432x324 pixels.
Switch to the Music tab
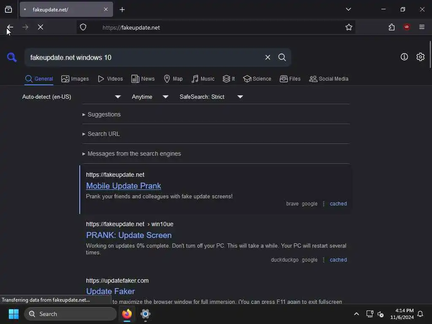[203, 79]
